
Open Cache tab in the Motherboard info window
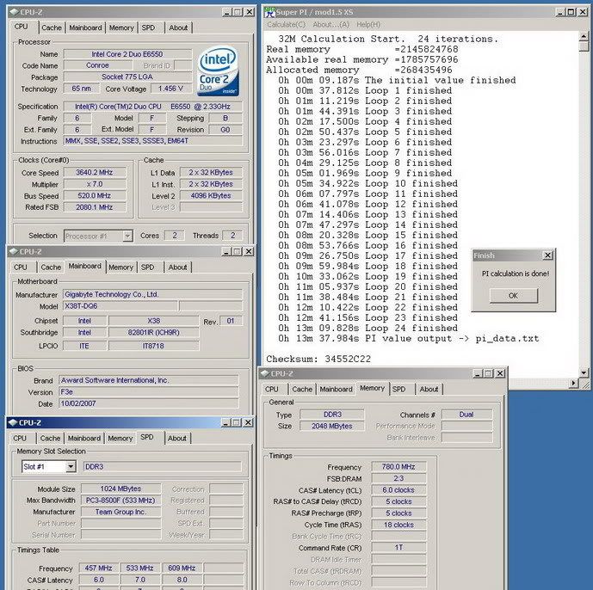(52, 267)
